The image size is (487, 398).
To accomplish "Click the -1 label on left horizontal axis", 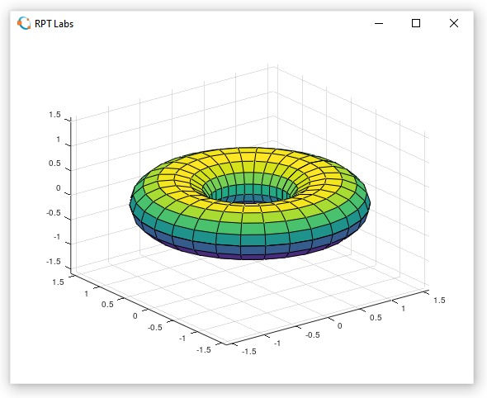I will [x=182, y=338].
